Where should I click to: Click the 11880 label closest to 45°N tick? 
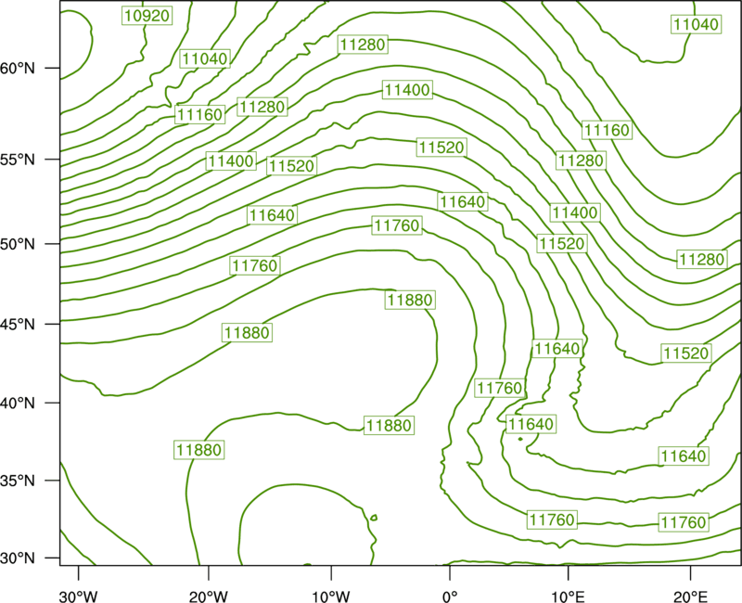(x=248, y=333)
